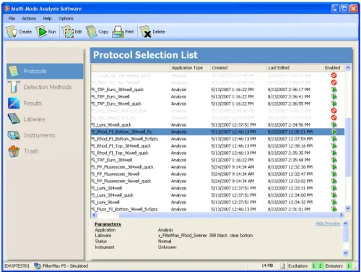Image resolution: width=361 pixels, height=272 pixels.
Task: Open the File menu
Action: click(x=12, y=19)
